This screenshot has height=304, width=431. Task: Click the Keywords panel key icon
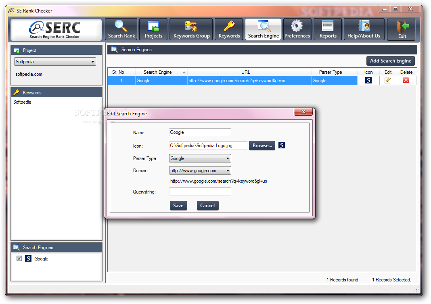(x=17, y=92)
